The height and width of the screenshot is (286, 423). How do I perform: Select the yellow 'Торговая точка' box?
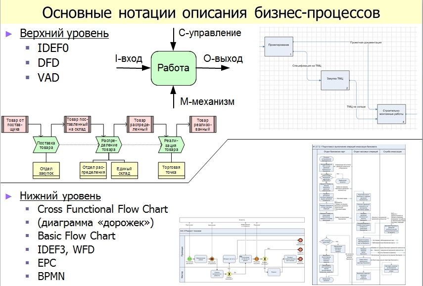point(171,171)
